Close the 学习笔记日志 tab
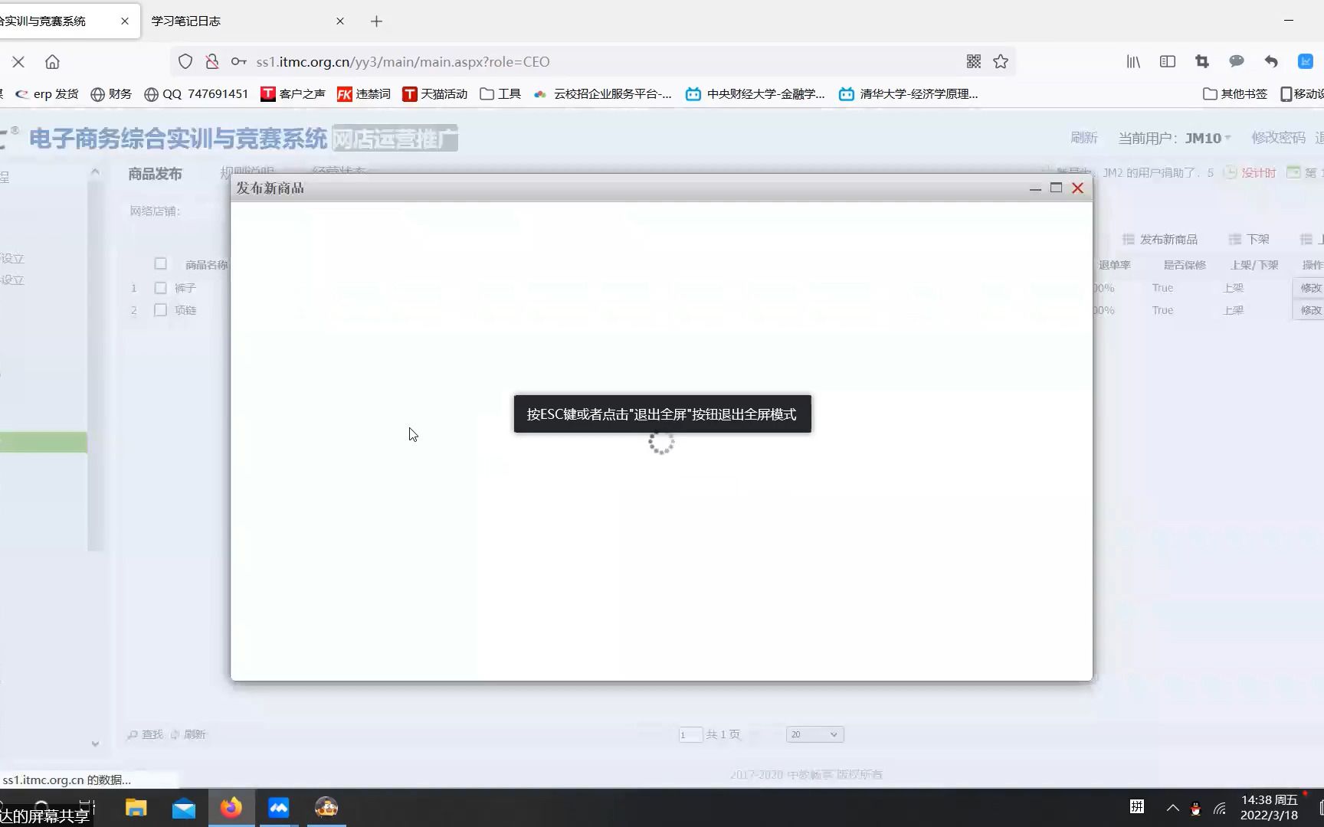1324x827 pixels. 340,21
